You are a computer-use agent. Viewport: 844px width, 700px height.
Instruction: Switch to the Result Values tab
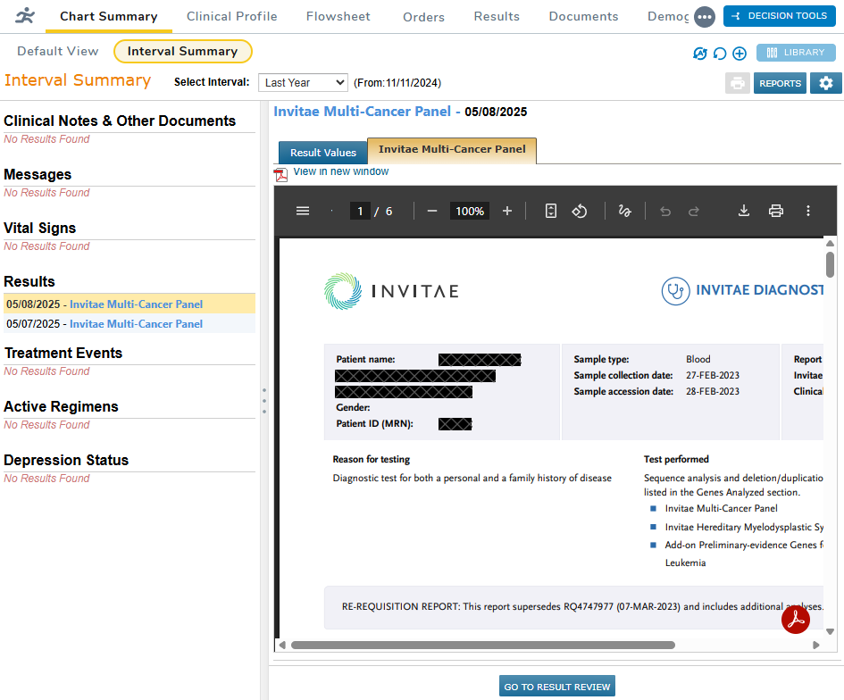[322, 153]
